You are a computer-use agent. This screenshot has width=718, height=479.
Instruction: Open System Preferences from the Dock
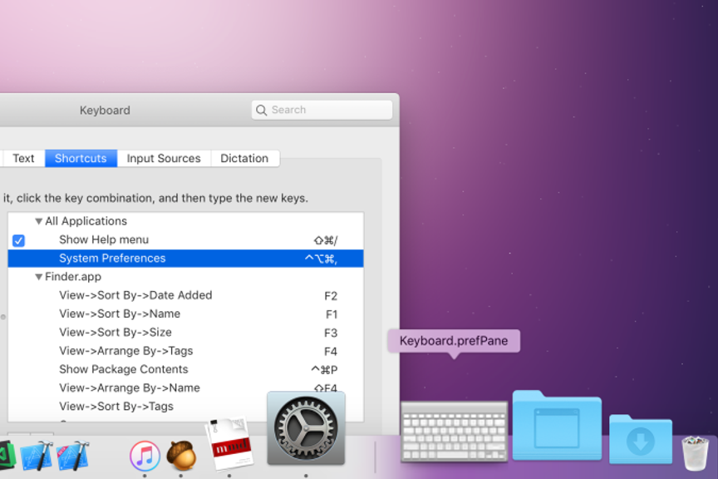(306, 428)
